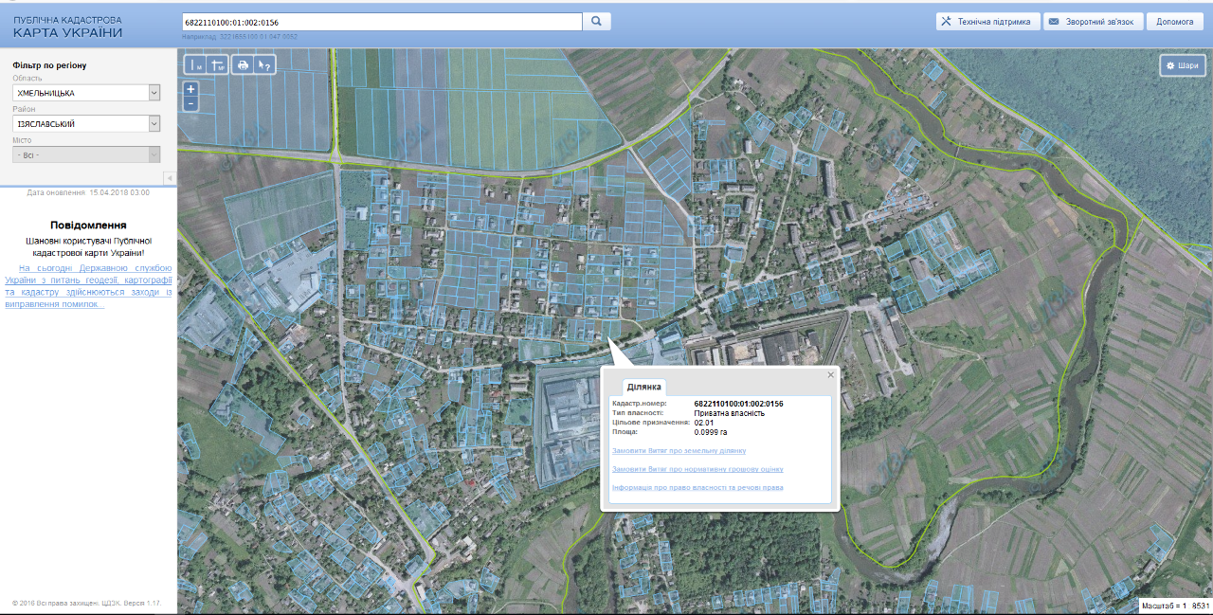Select the Ділянка tab
Image resolution: width=1213 pixels, height=615 pixels.
643,387
